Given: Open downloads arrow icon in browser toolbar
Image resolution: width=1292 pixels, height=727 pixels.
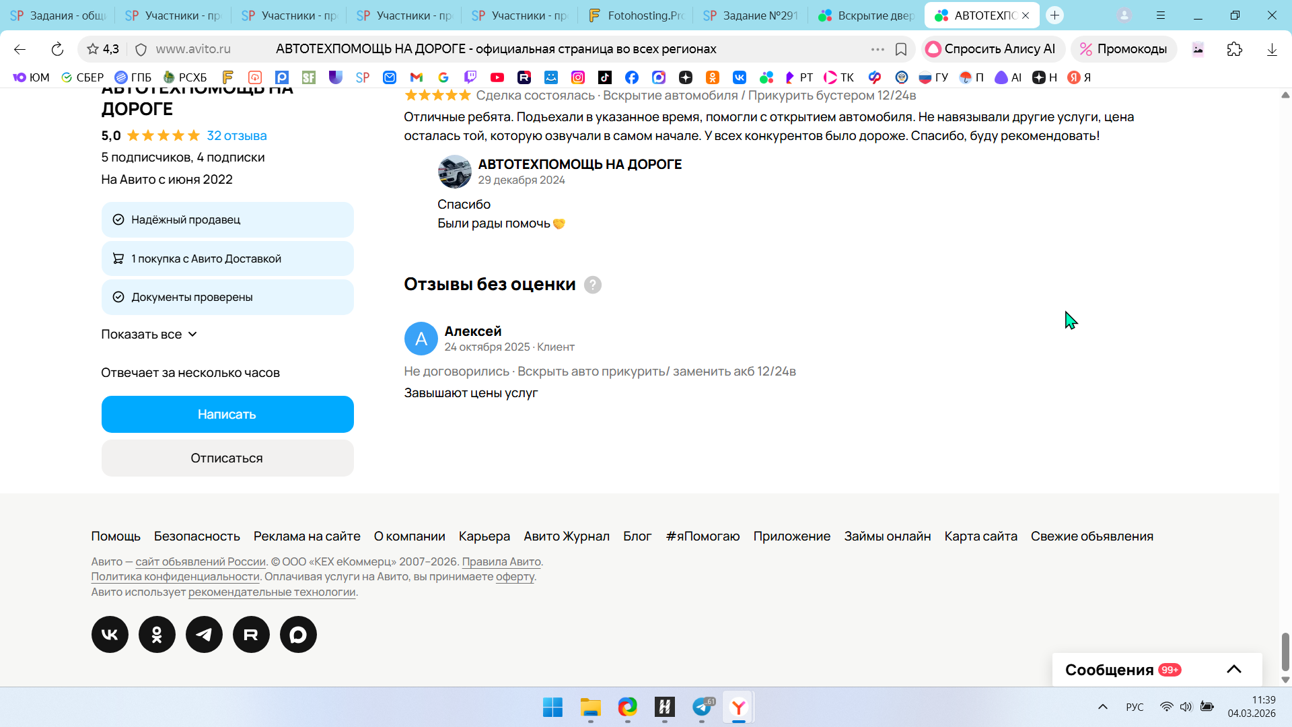Looking at the screenshot, I should [1271, 49].
